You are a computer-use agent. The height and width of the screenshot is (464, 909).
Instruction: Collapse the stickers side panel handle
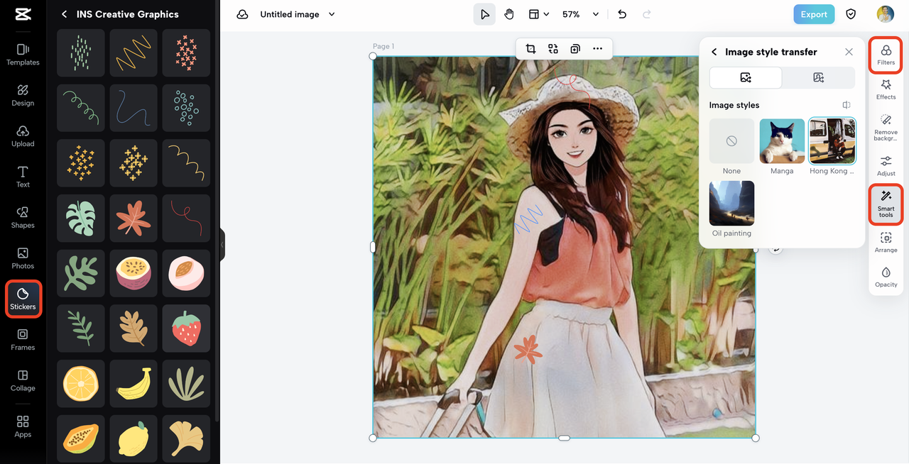(222, 245)
